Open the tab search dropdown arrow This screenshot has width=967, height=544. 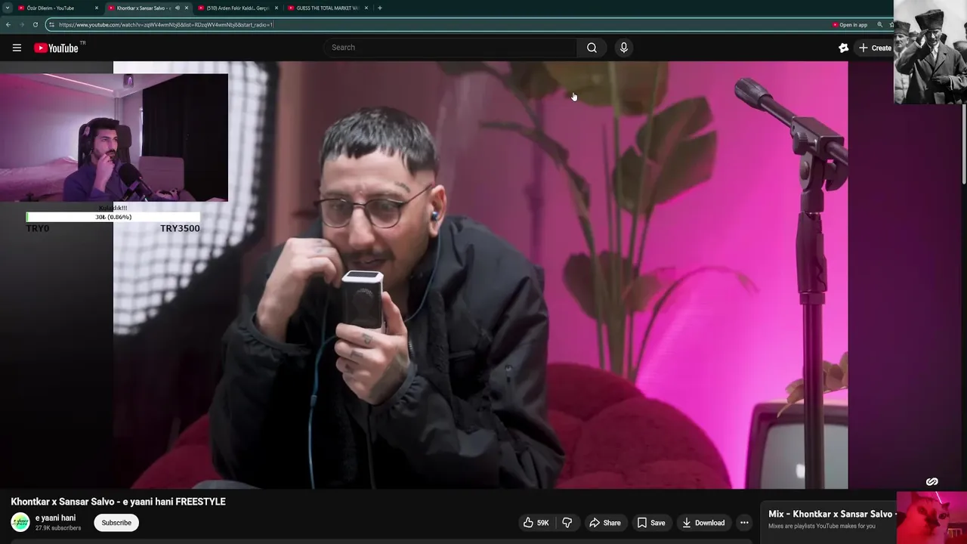(x=7, y=8)
